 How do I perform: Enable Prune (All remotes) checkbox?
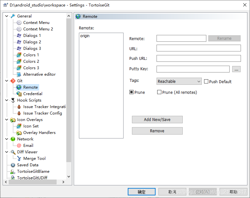coord(159,92)
